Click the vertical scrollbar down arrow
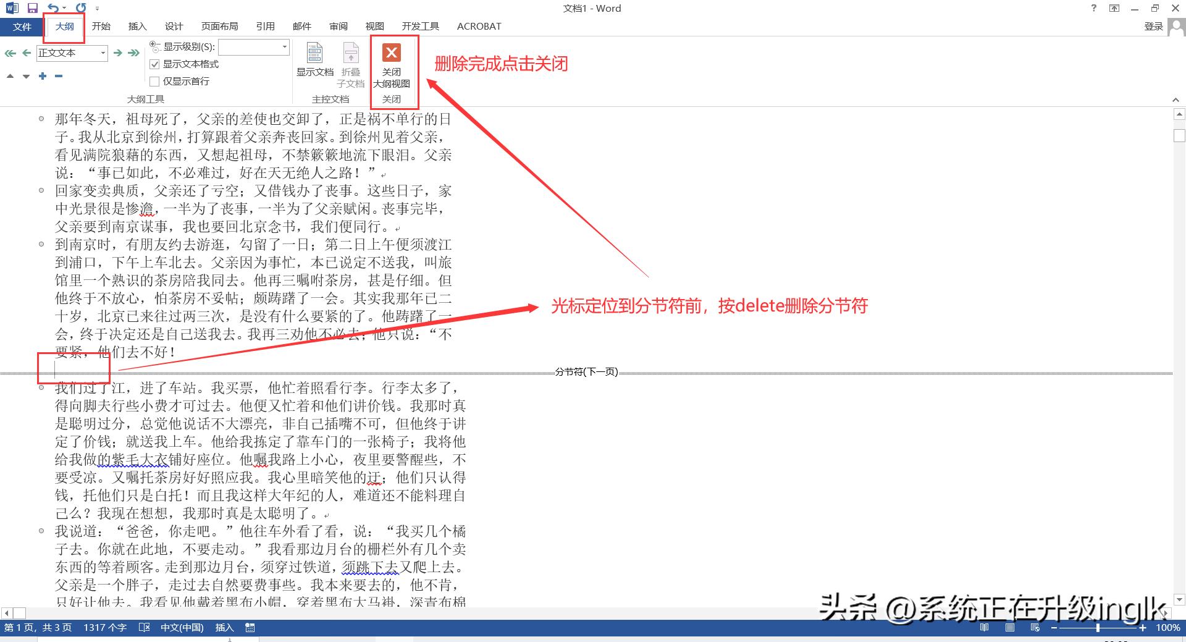This screenshot has height=642, width=1186. (1179, 599)
